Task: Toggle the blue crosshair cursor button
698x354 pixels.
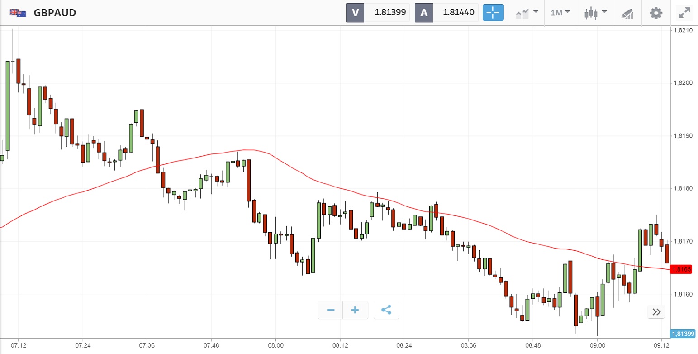Action: click(493, 13)
